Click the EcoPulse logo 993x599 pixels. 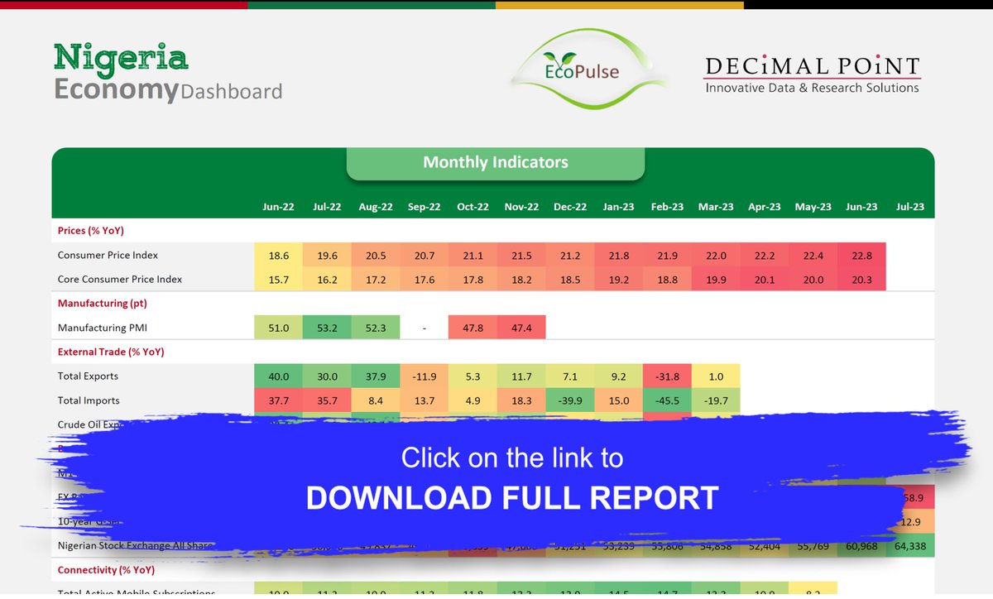click(588, 71)
